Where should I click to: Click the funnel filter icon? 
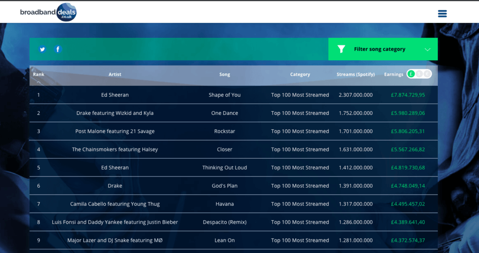pos(341,49)
